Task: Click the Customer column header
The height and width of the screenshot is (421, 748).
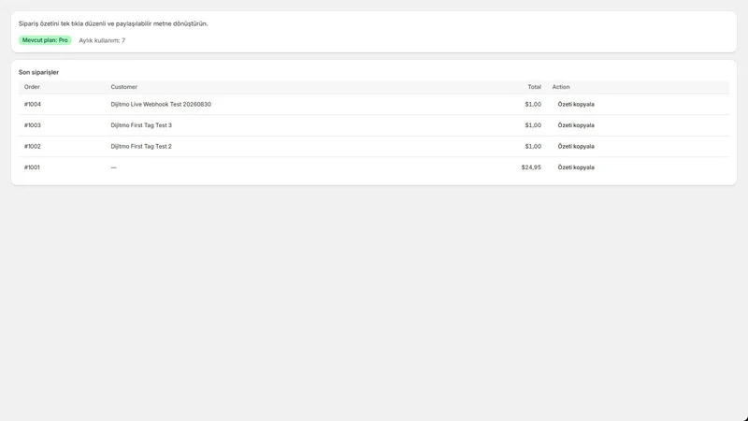Action: 124,87
